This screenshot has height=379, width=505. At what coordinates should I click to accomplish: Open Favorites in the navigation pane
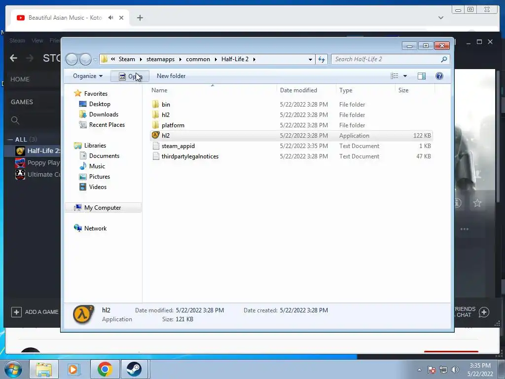[96, 93]
